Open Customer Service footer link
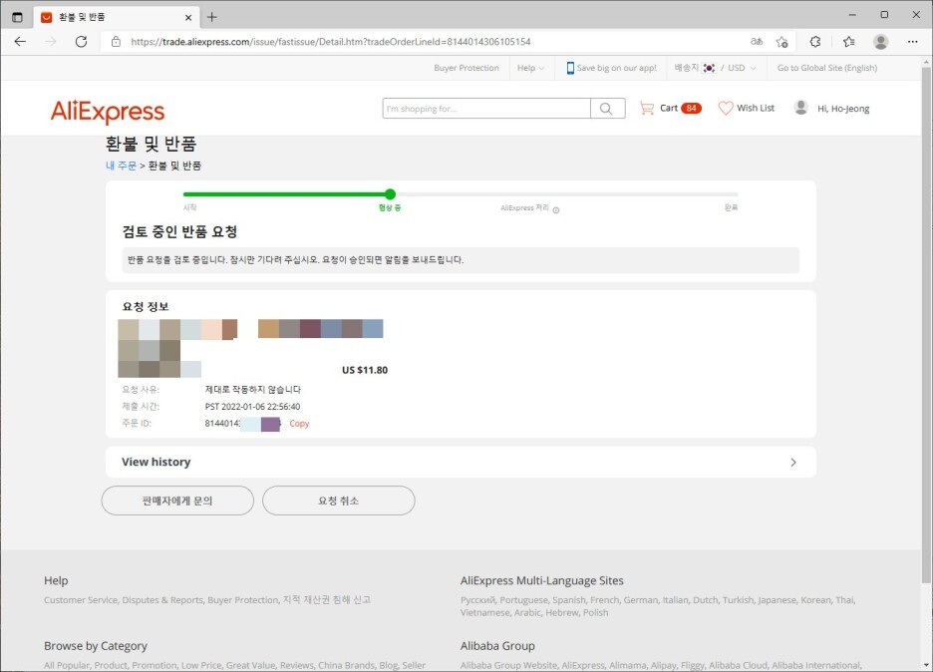 point(81,600)
